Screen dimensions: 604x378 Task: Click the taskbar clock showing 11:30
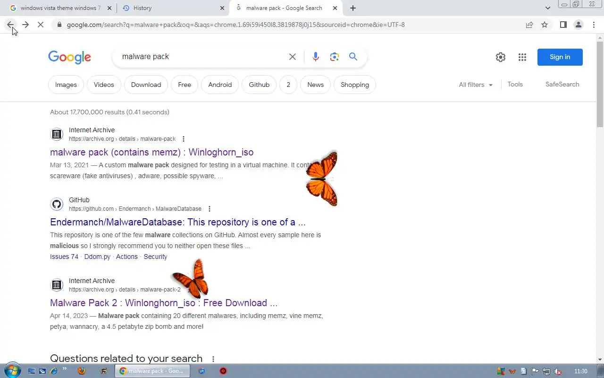point(581,371)
